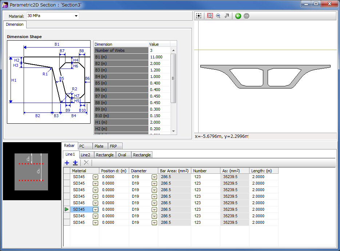Click the fit-to-view icon in section viewer
The width and height of the screenshot is (340, 251).
click(x=199, y=16)
